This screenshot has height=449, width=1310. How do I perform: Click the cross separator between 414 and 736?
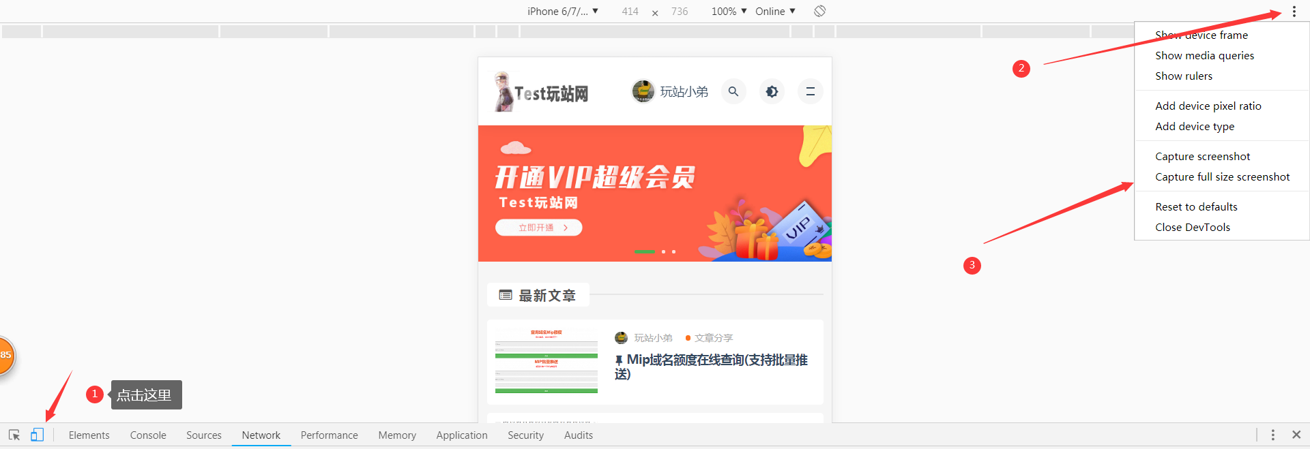[x=655, y=12]
